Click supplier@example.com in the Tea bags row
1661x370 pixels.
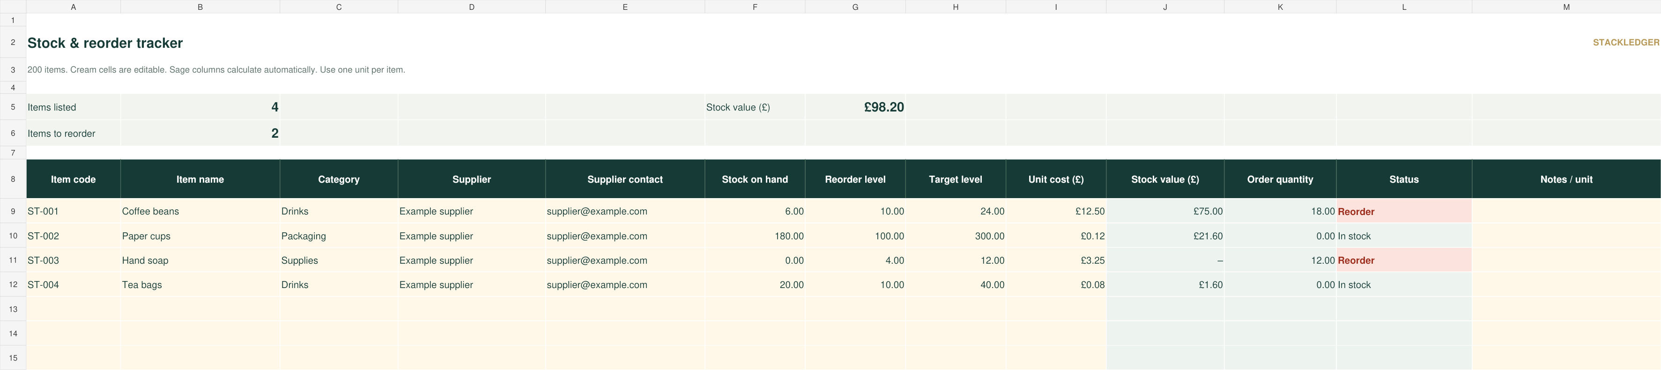pyautogui.click(x=625, y=285)
